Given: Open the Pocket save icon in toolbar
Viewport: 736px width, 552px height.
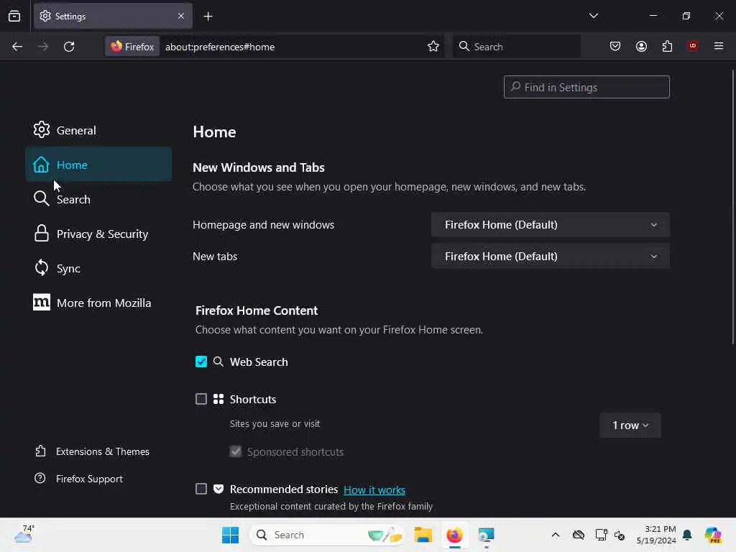Looking at the screenshot, I should pyautogui.click(x=615, y=47).
